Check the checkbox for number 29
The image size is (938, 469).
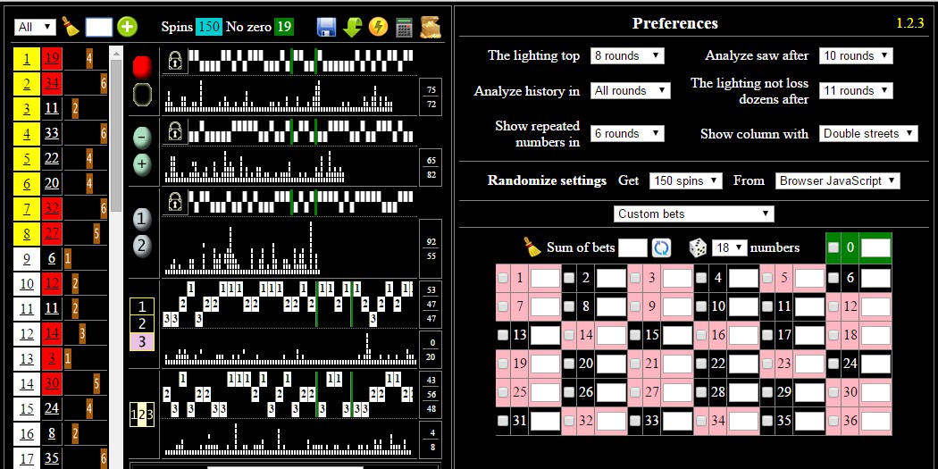click(767, 392)
